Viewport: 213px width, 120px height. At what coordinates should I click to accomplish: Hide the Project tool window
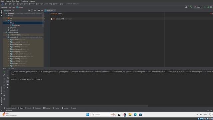(42, 10)
